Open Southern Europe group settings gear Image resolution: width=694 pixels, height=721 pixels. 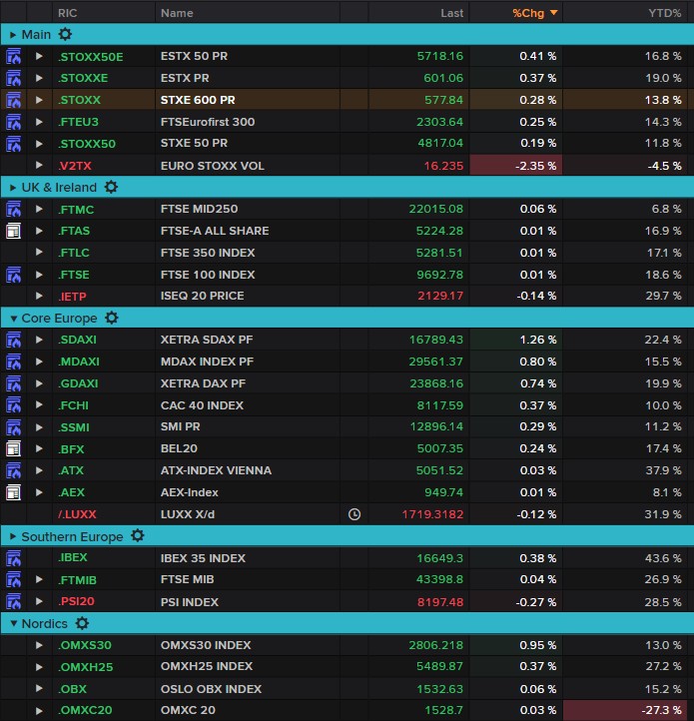pos(138,537)
